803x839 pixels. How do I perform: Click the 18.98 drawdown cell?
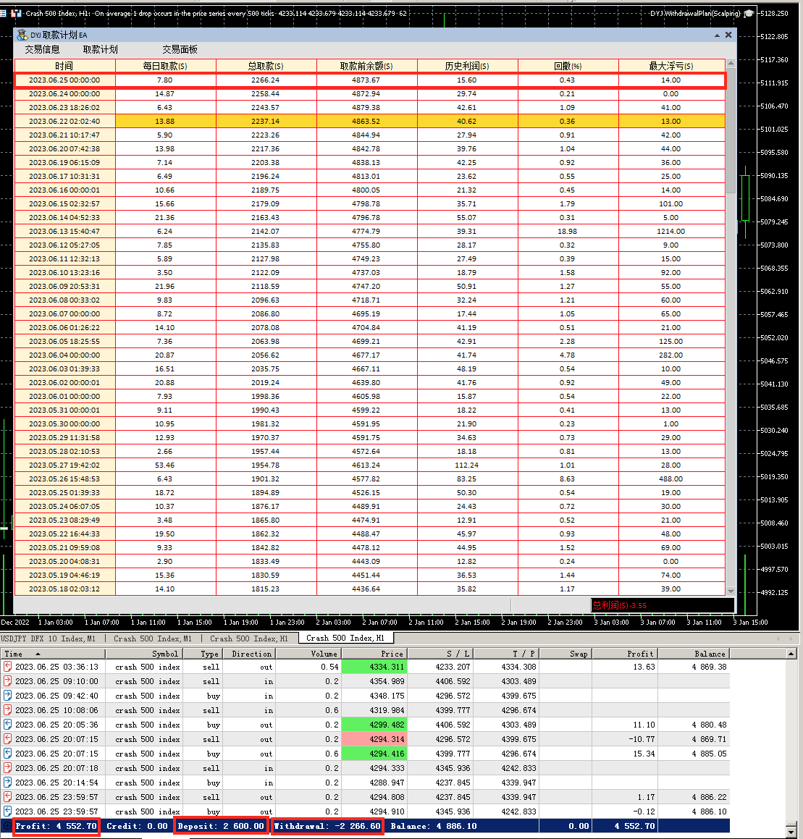pos(568,231)
